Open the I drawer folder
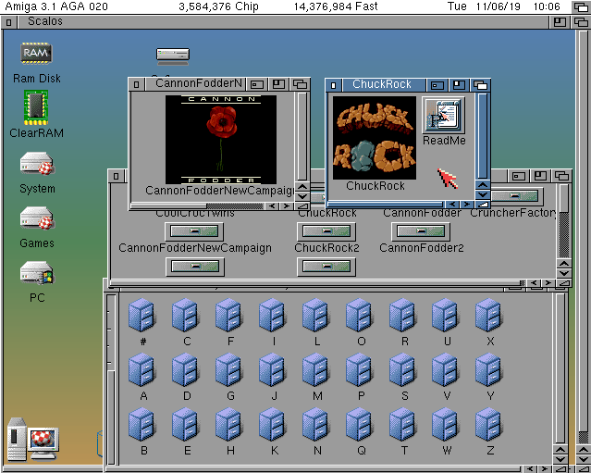The width and height of the screenshot is (591, 473). click(272, 315)
